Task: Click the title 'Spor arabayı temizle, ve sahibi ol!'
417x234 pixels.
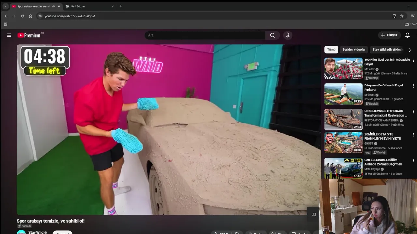Action: [51, 221]
